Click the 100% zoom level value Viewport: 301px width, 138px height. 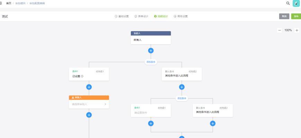288,30
